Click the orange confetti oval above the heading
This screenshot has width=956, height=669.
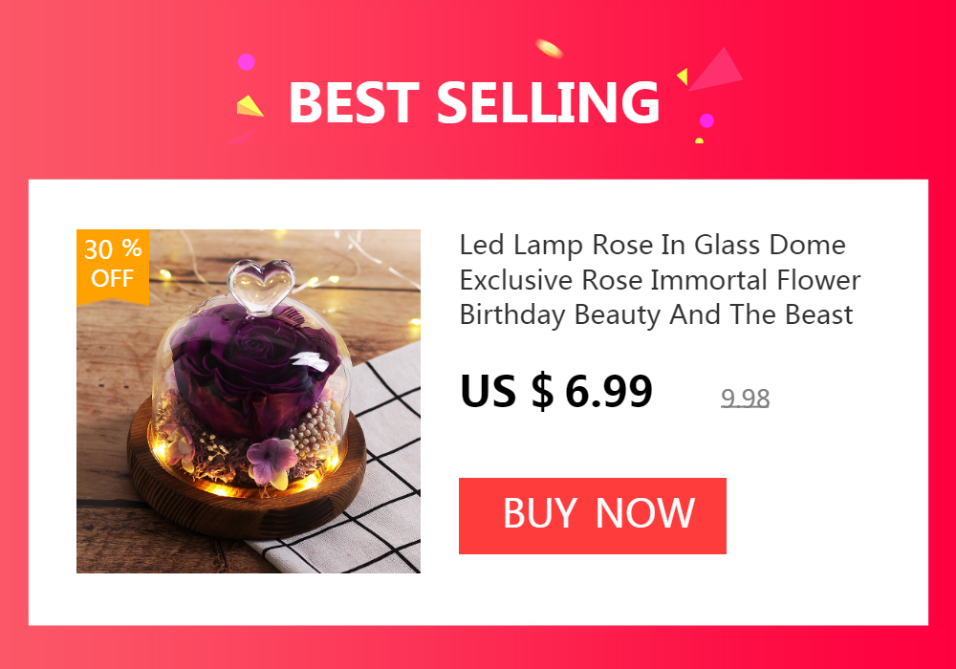[x=549, y=48]
